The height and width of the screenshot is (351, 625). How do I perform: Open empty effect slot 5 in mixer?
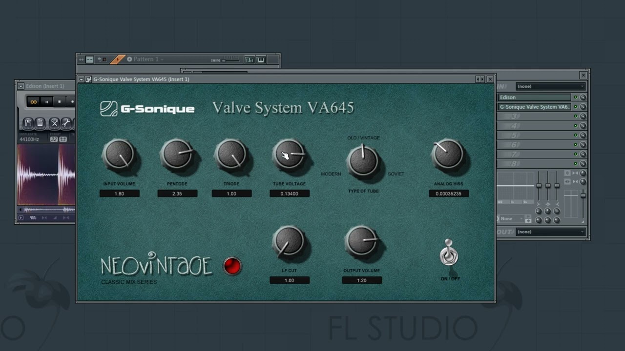point(534,135)
